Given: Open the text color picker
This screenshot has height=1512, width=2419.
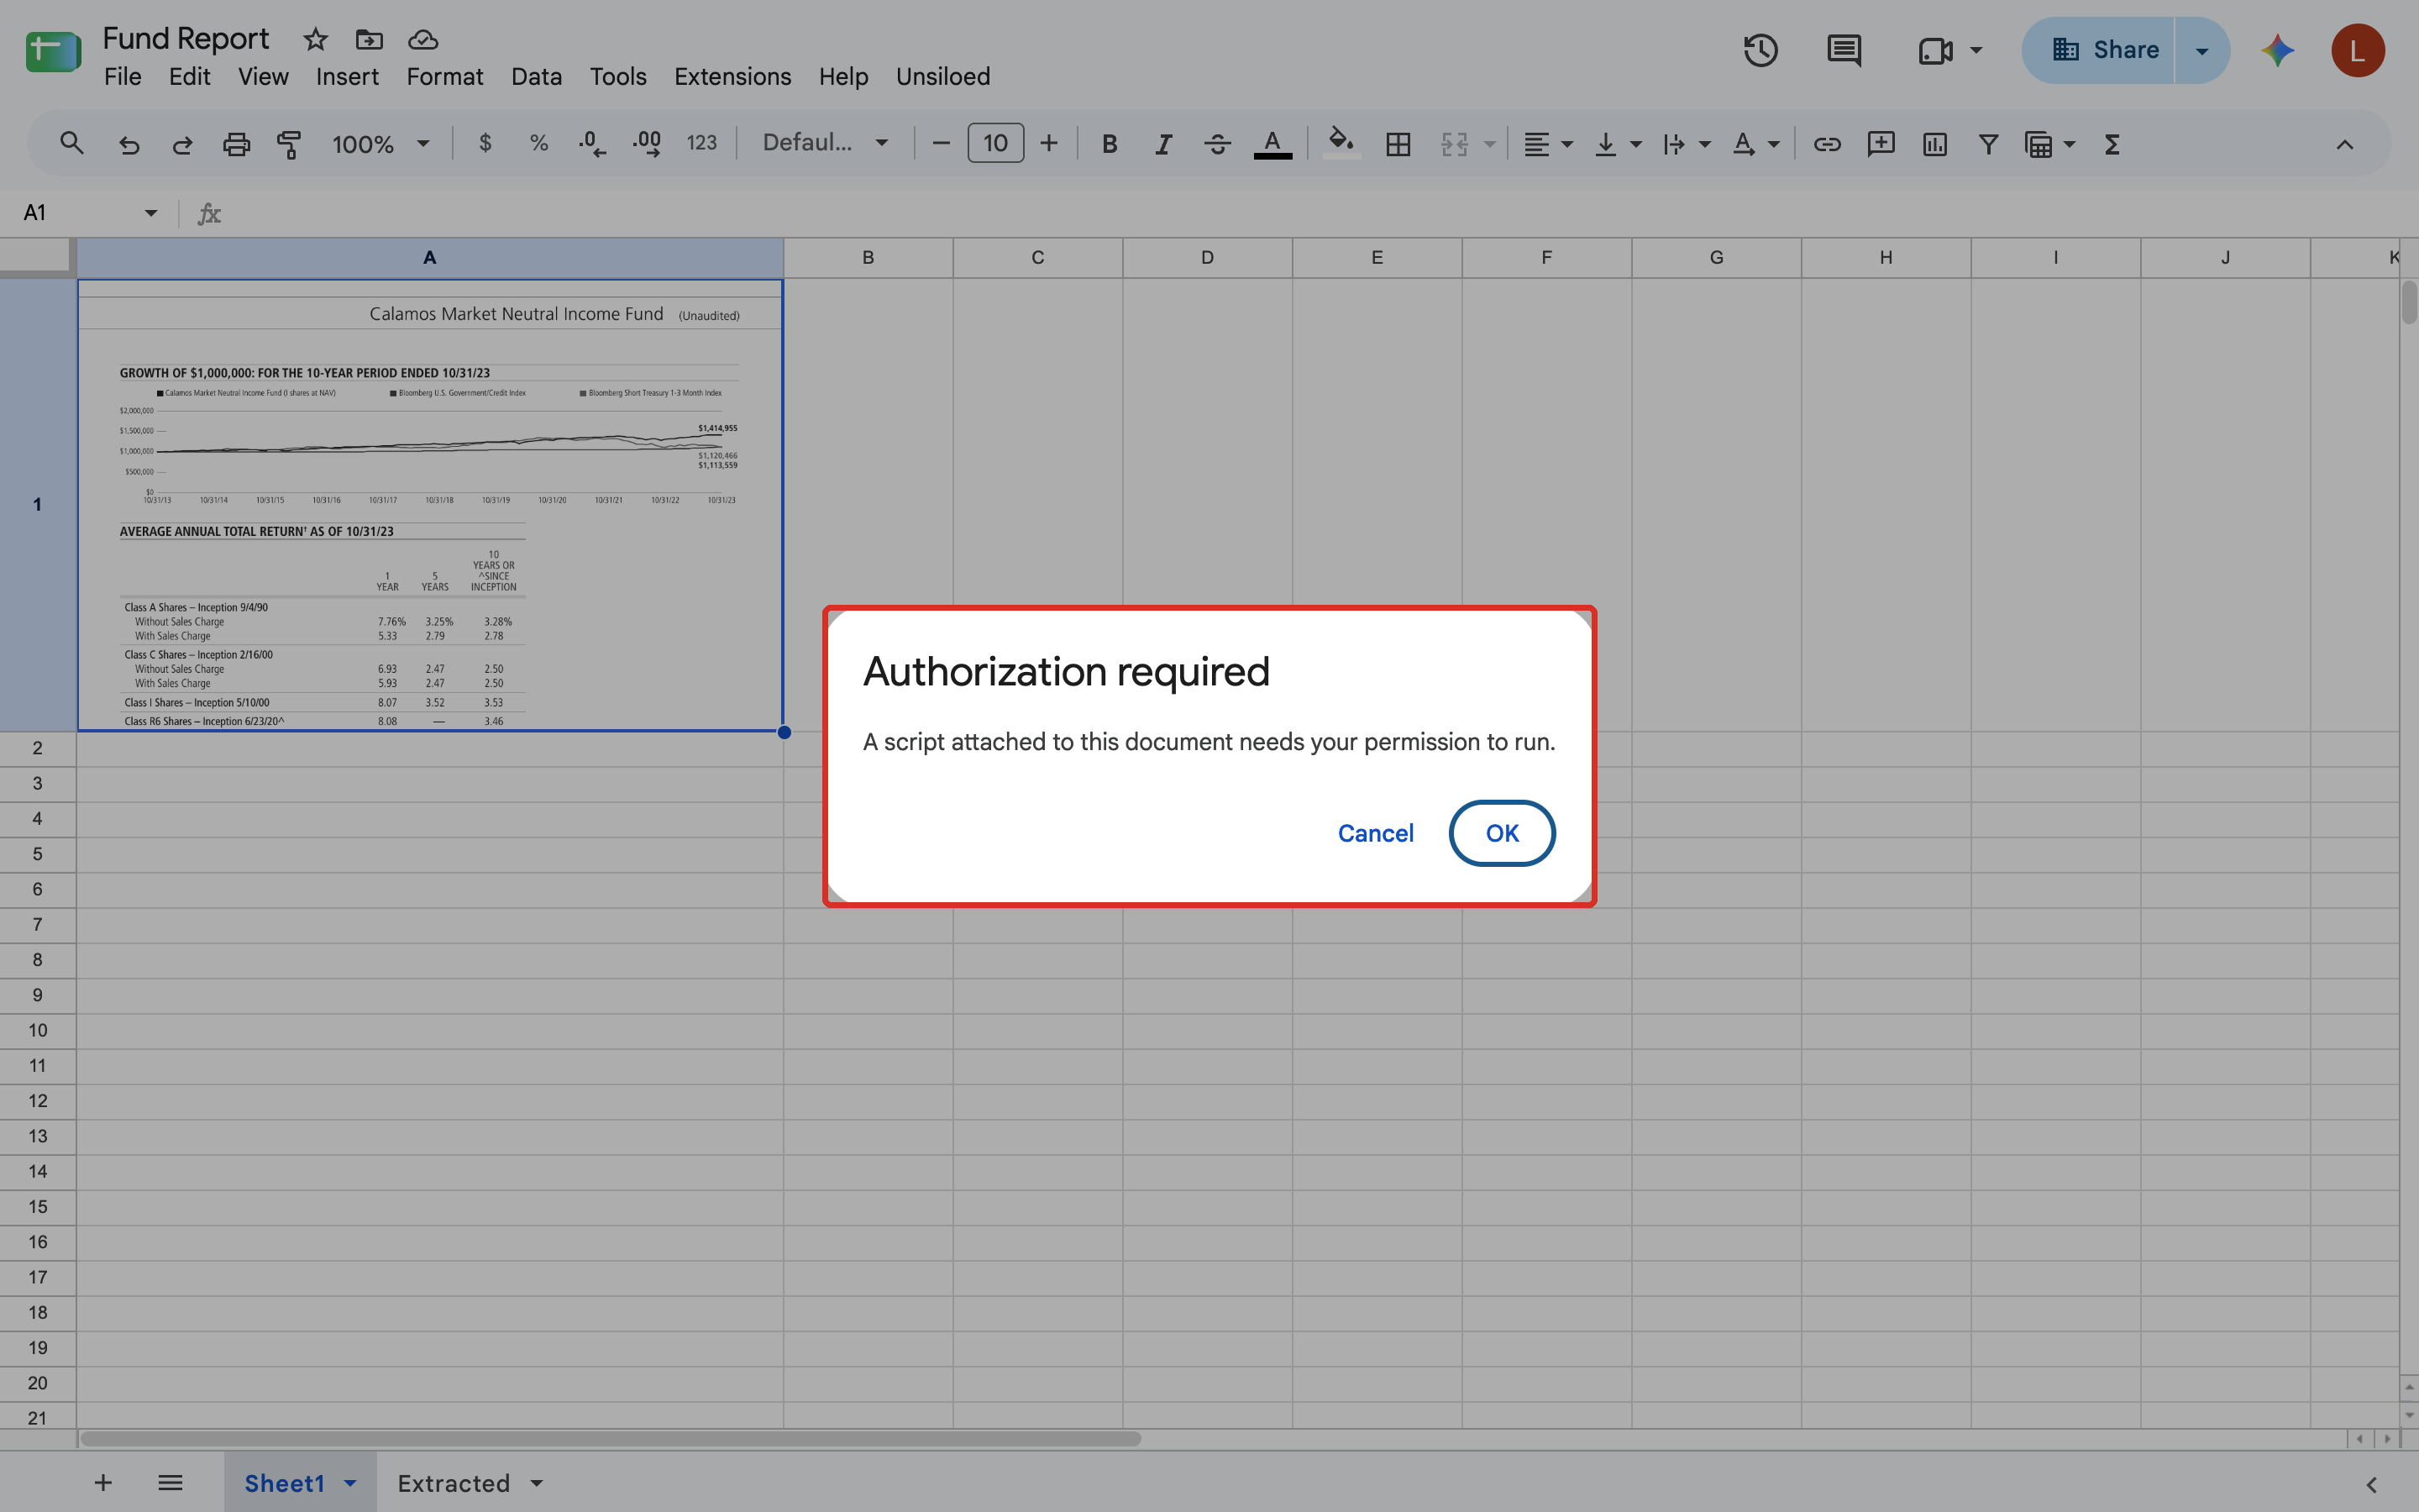Looking at the screenshot, I should pyautogui.click(x=1272, y=144).
